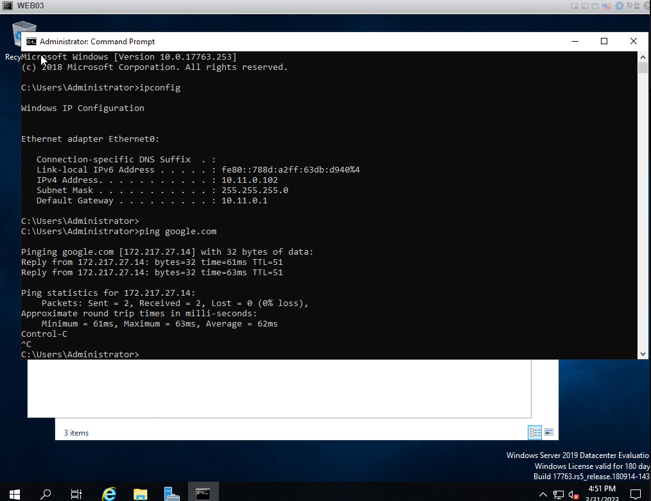Click Link-local IPv6 Address line
The image size is (651, 501).
point(198,169)
